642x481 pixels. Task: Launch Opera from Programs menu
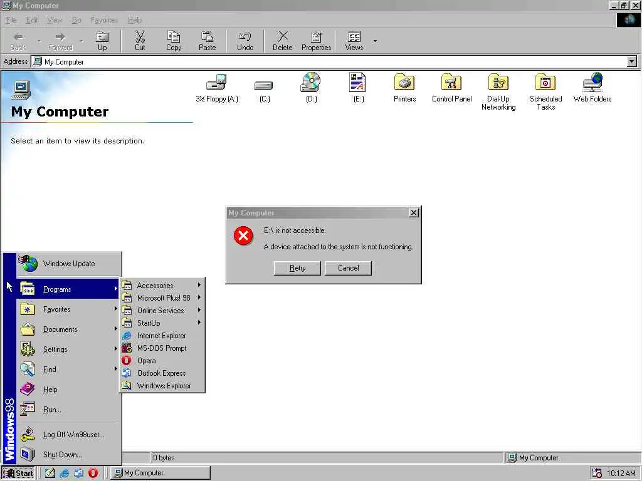point(162,360)
